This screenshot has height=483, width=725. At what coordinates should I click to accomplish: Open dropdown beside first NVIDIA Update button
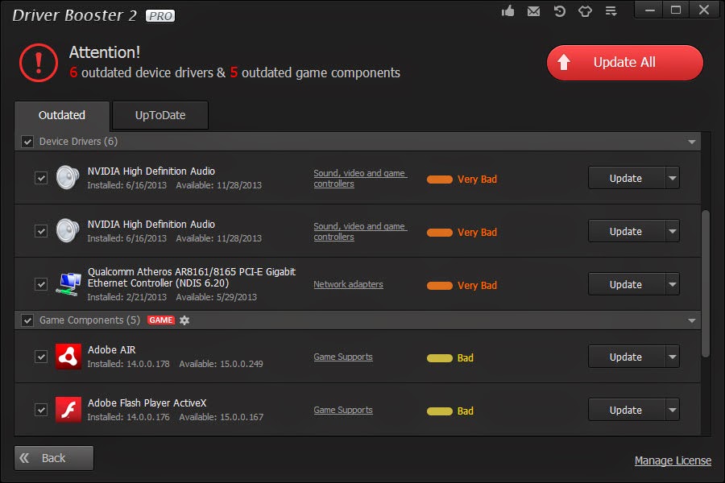pyautogui.click(x=673, y=178)
